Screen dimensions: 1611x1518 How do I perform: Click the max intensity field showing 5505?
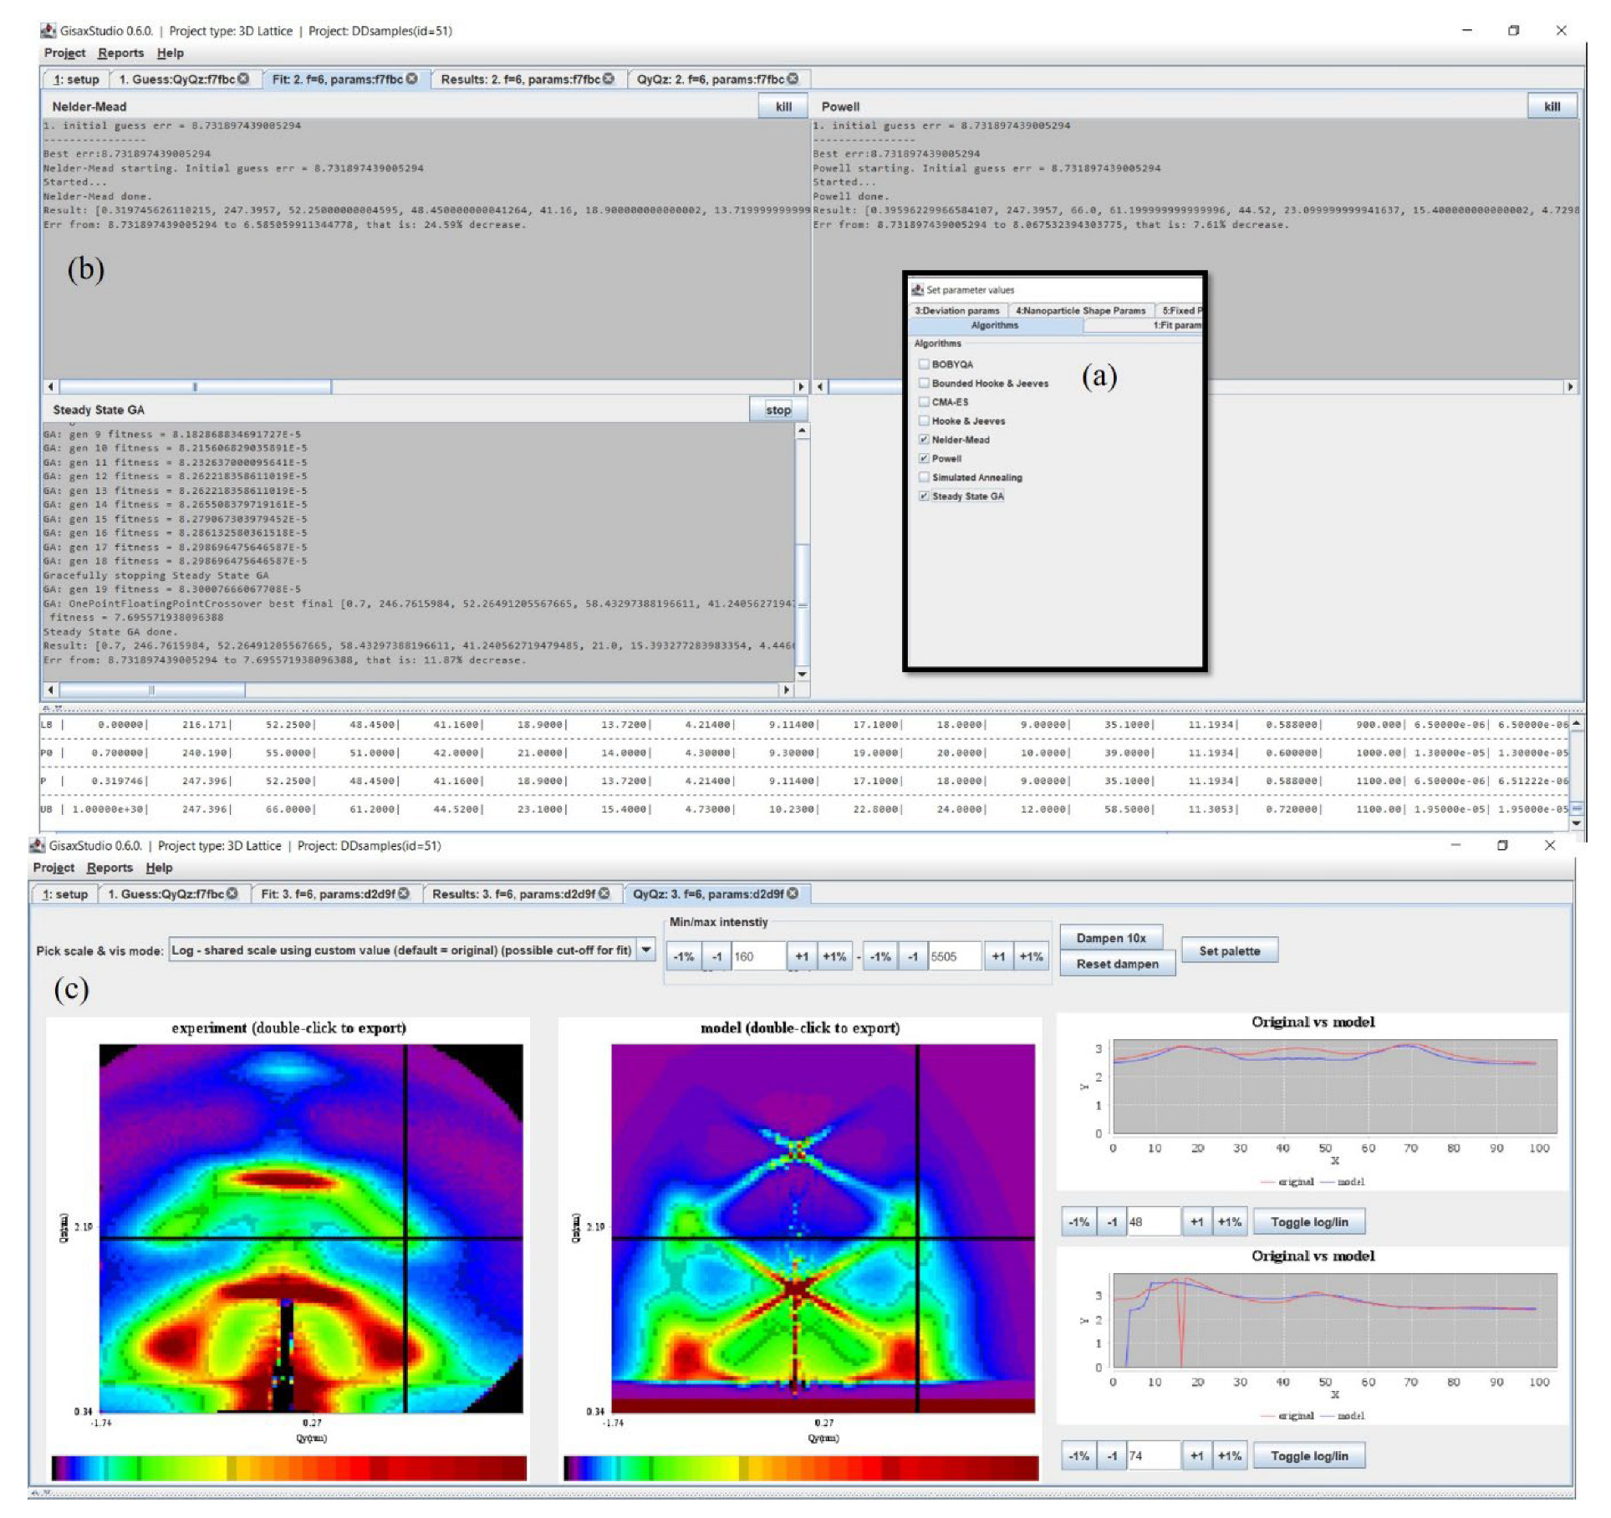pos(955,956)
